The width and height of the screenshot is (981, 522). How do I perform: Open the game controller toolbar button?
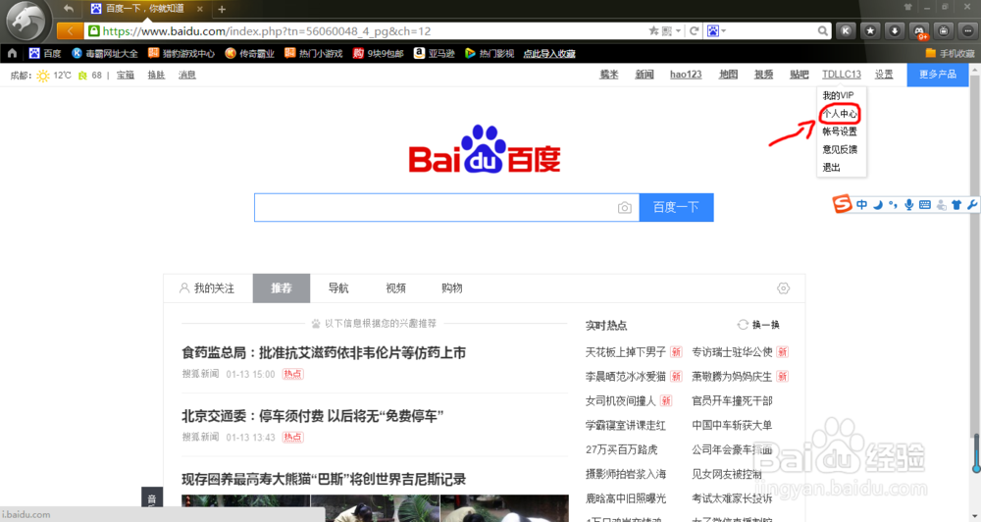tap(919, 30)
